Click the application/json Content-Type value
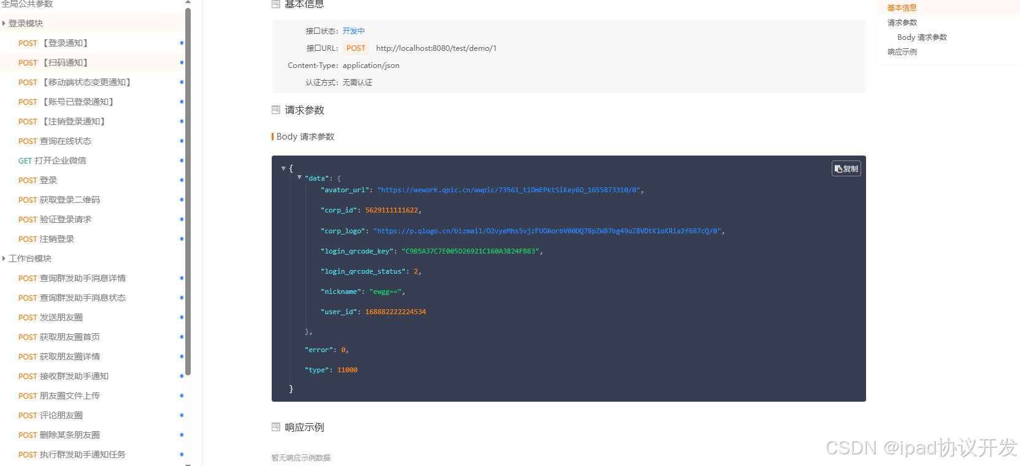1020x466 pixels. 370,66
